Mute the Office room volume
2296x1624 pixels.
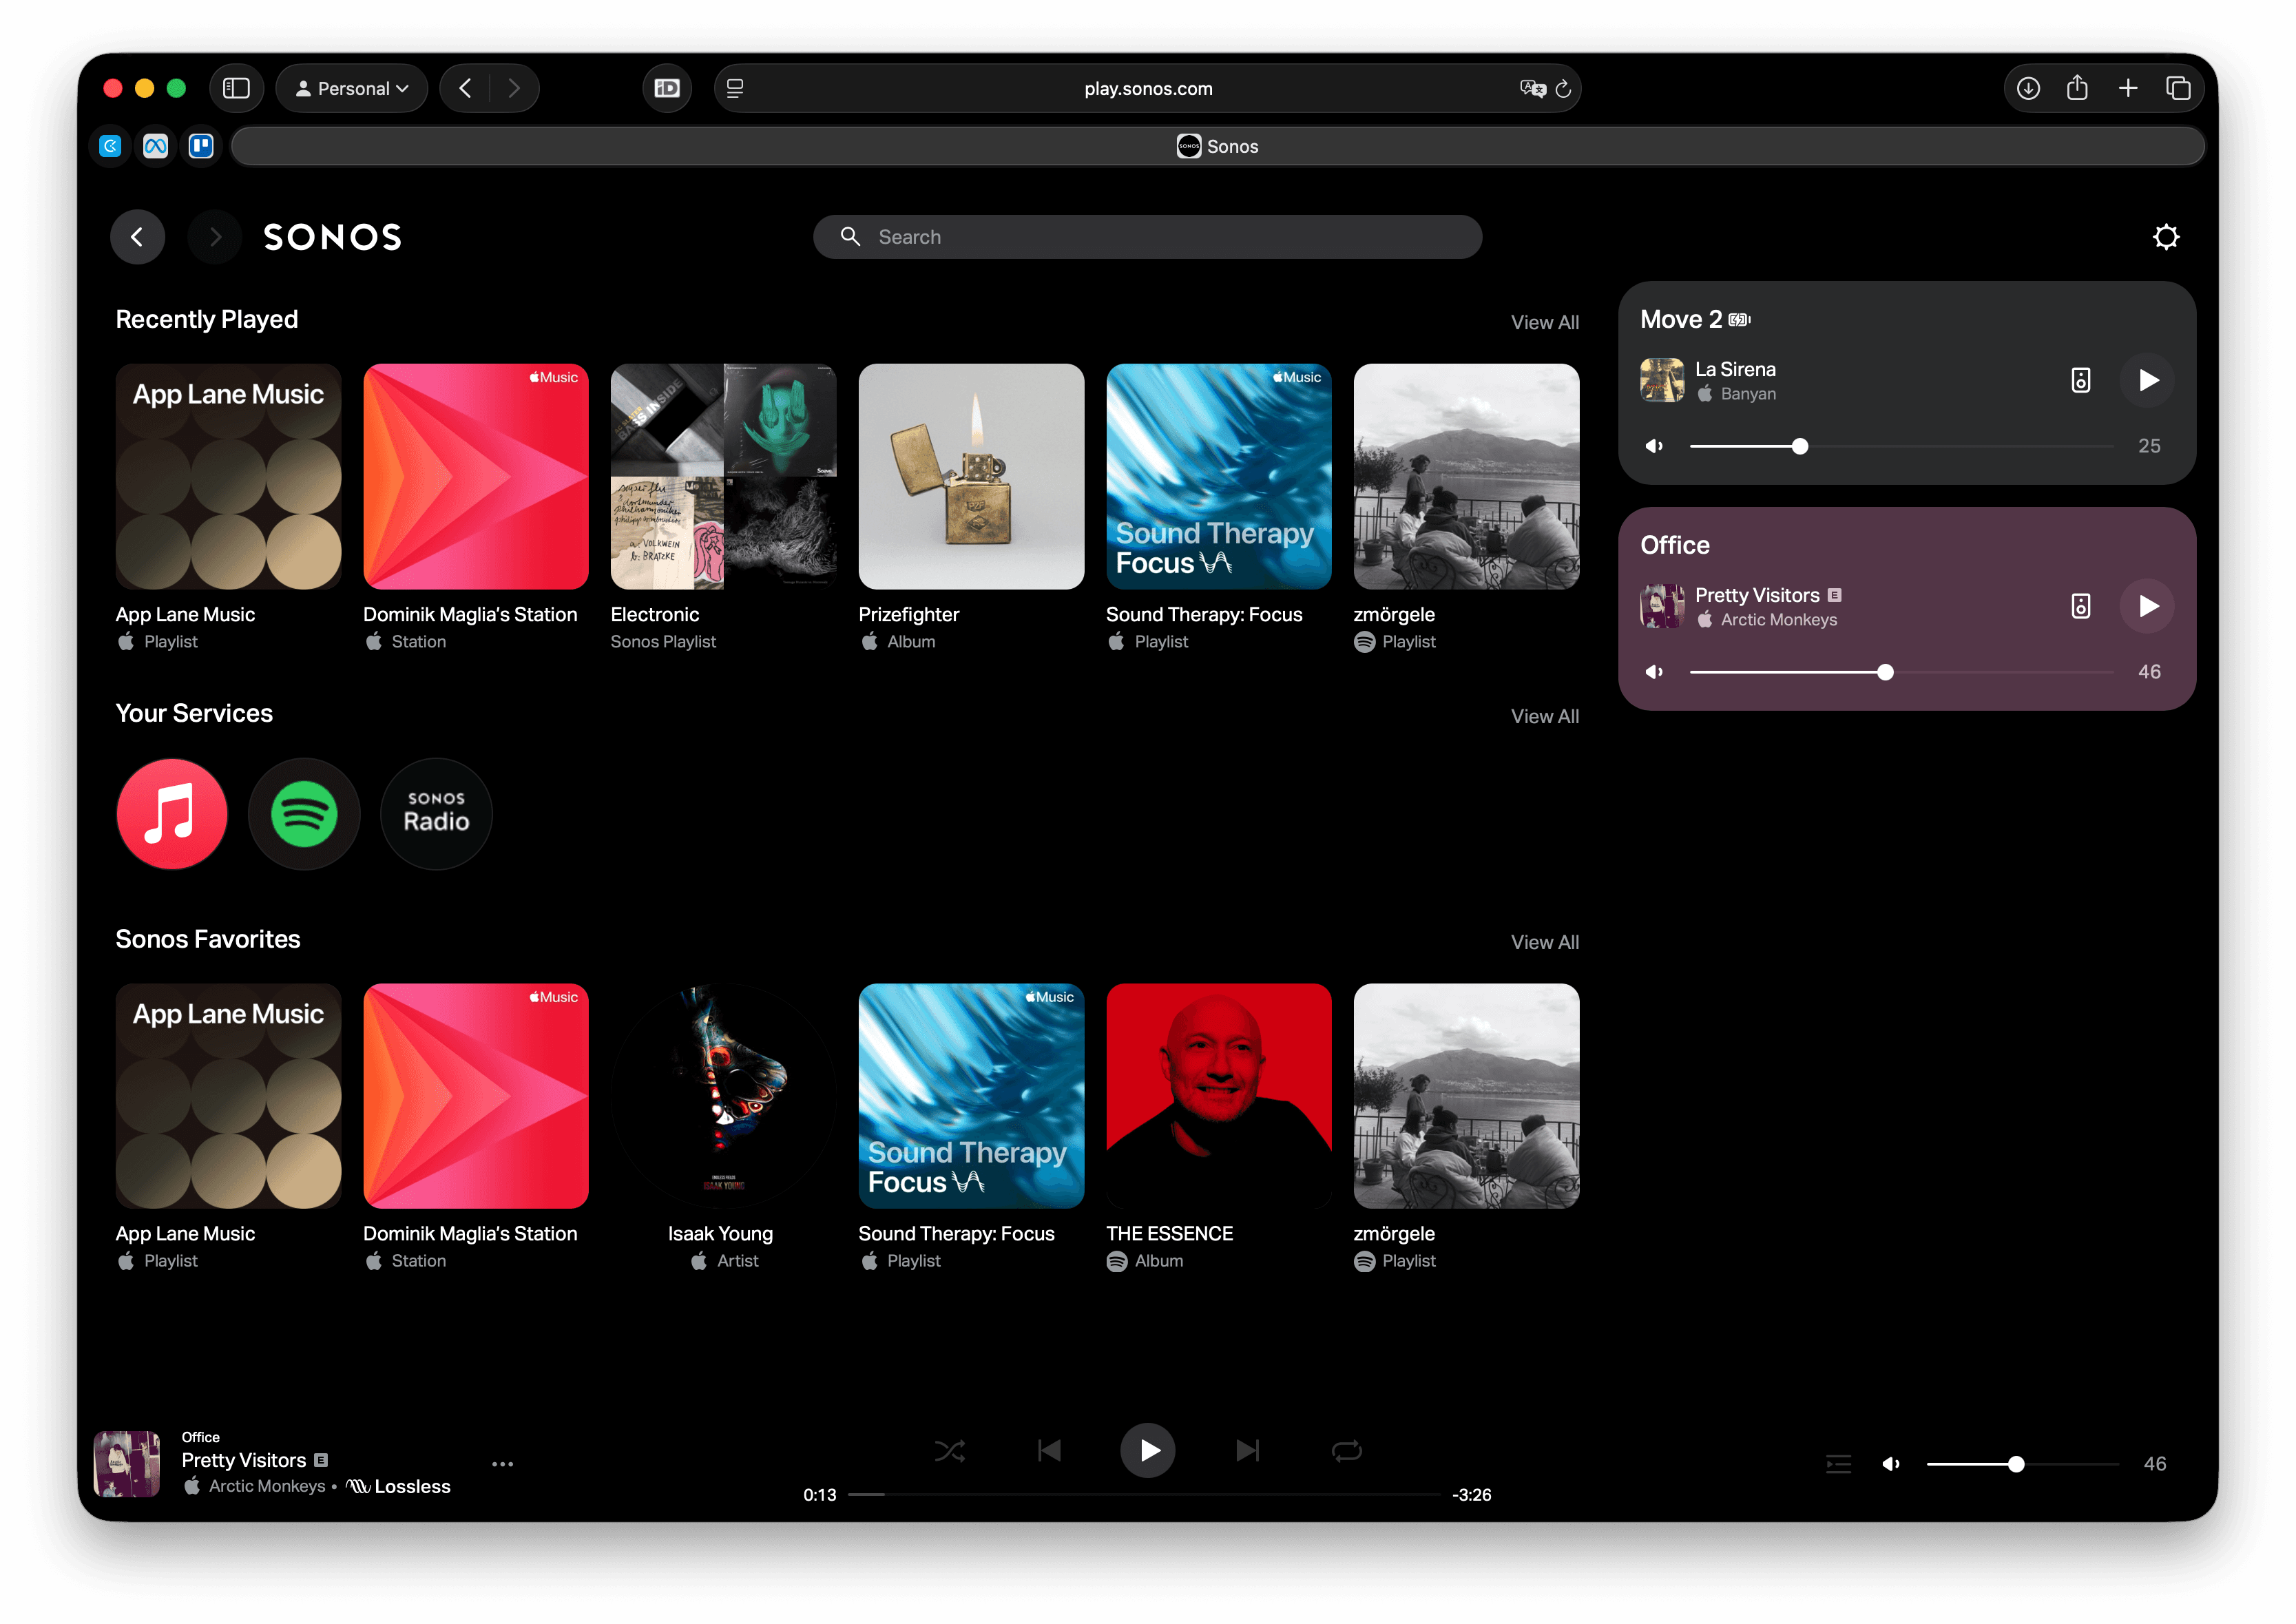coord(1654,672)
